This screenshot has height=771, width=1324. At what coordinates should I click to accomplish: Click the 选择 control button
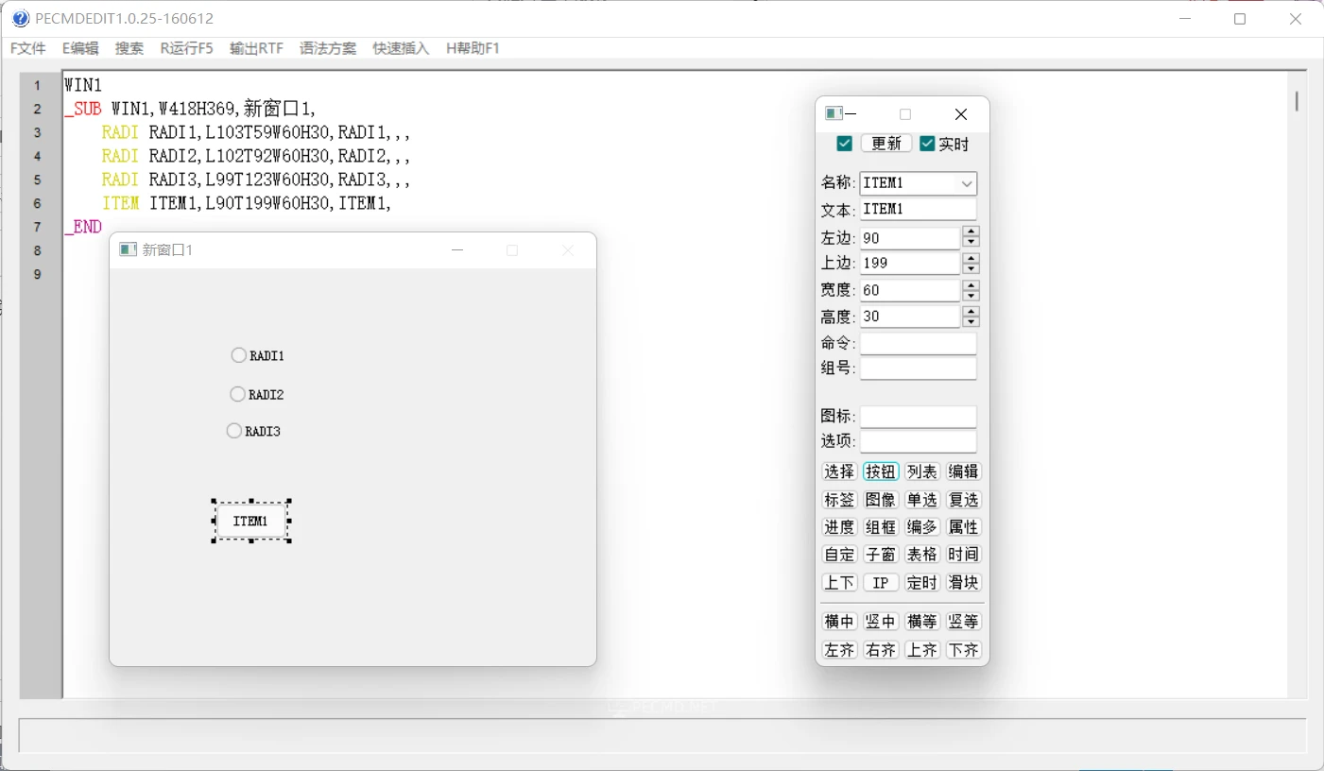click(x=839, y=471)
